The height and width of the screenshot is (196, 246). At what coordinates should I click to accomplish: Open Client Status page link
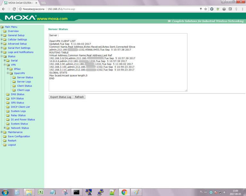24,86
